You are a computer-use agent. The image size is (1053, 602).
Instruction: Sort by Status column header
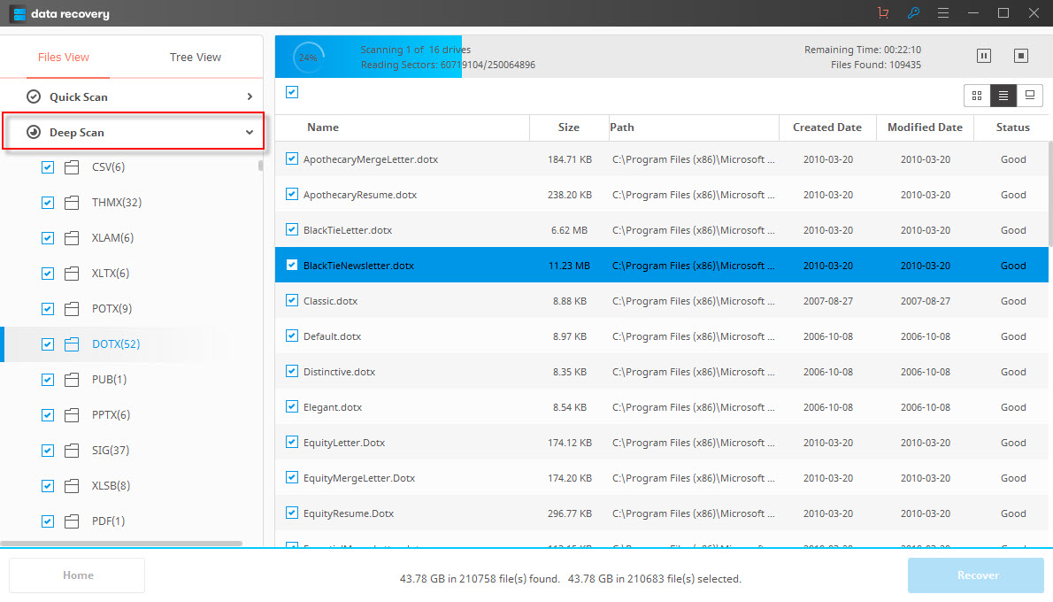[1012, 127]
